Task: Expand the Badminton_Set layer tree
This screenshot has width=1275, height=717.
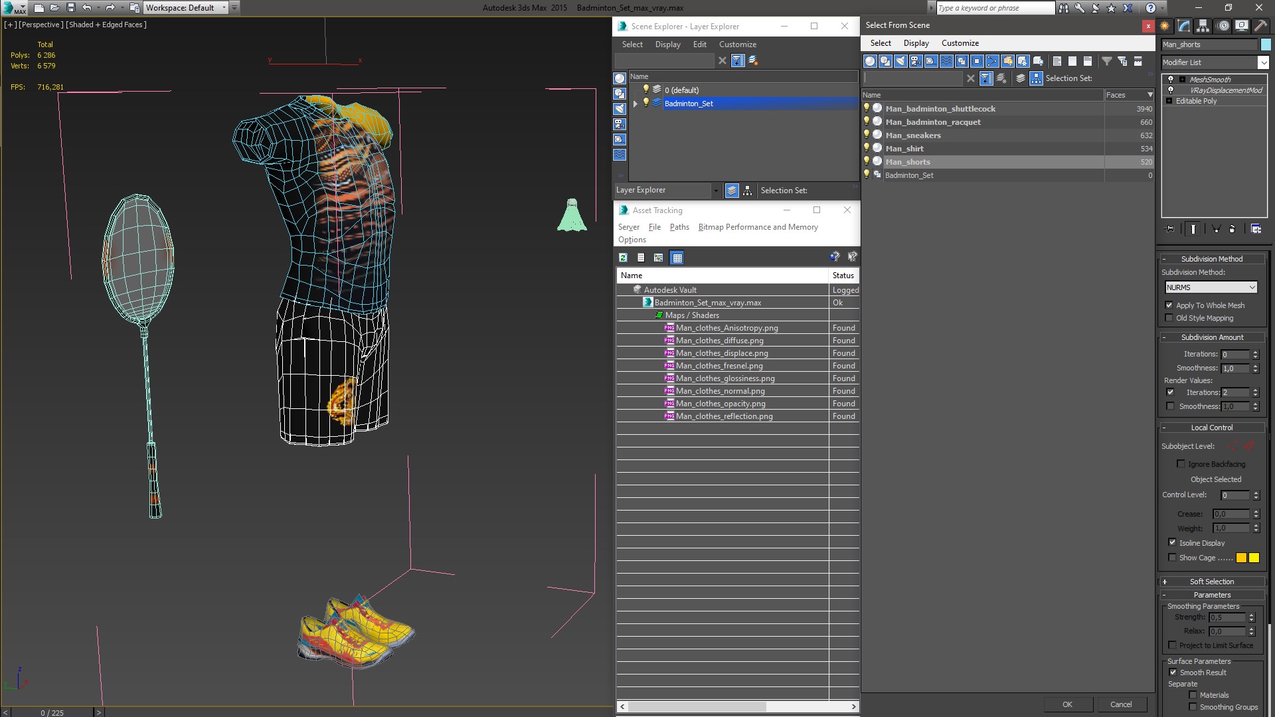Action: (x=634, y=104)
